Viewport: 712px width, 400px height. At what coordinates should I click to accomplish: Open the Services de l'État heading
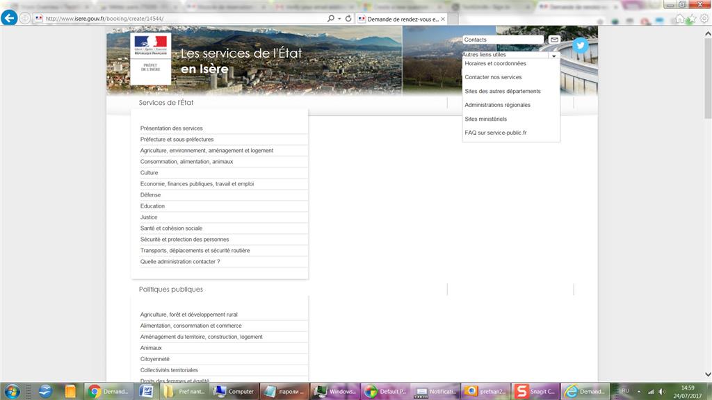point(165,103)
